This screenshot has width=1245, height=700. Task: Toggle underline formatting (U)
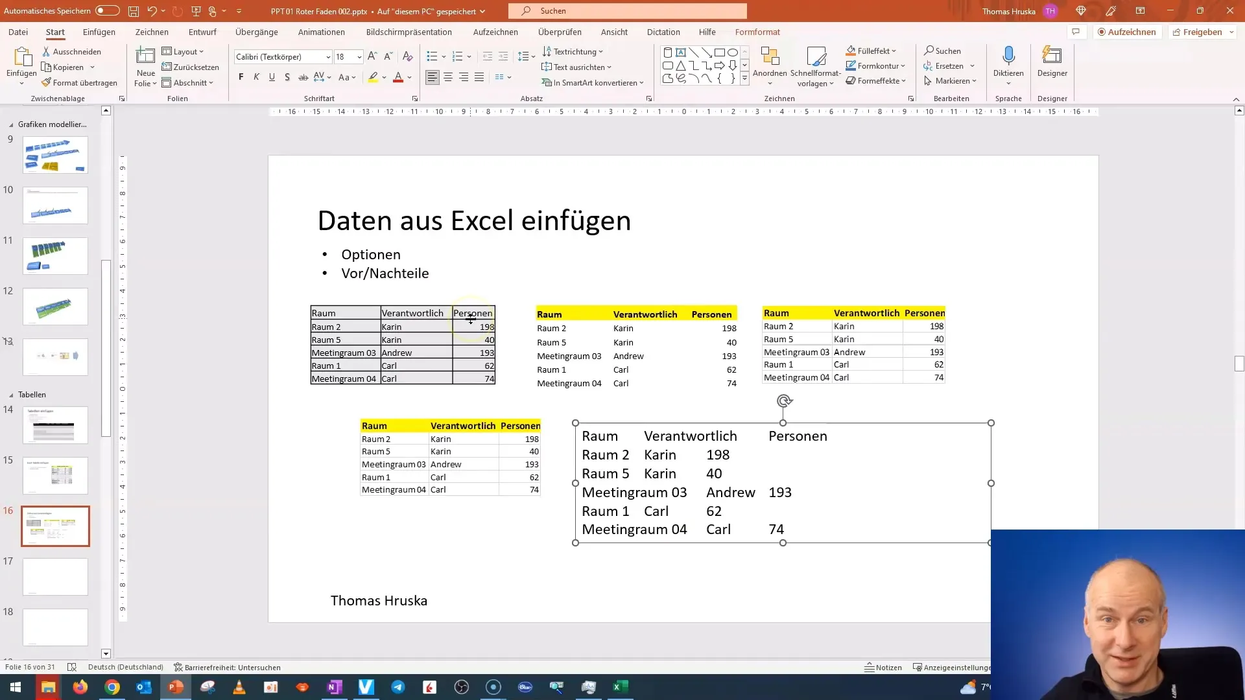272,77
